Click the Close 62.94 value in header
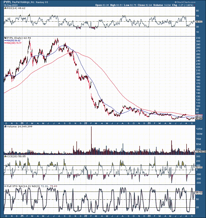The width and height of the screenshot is (206, 218). [x=145, y=5]
